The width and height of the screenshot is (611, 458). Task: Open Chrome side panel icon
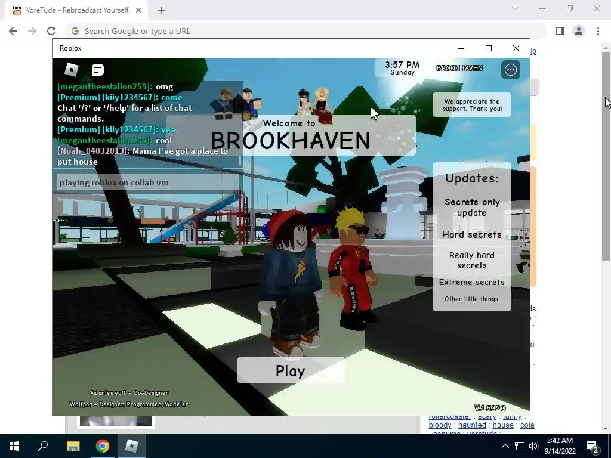pyautogui.click(x=560, y=31)
